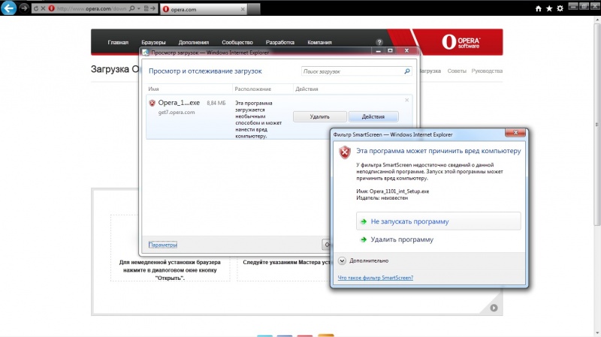601x337 pixels.
Task: Choose Не запускать программу option
Action: (409, 221)
